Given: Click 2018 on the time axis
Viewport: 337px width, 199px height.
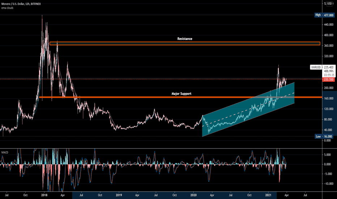Looking at the screenshot, I should pos(44,195).
